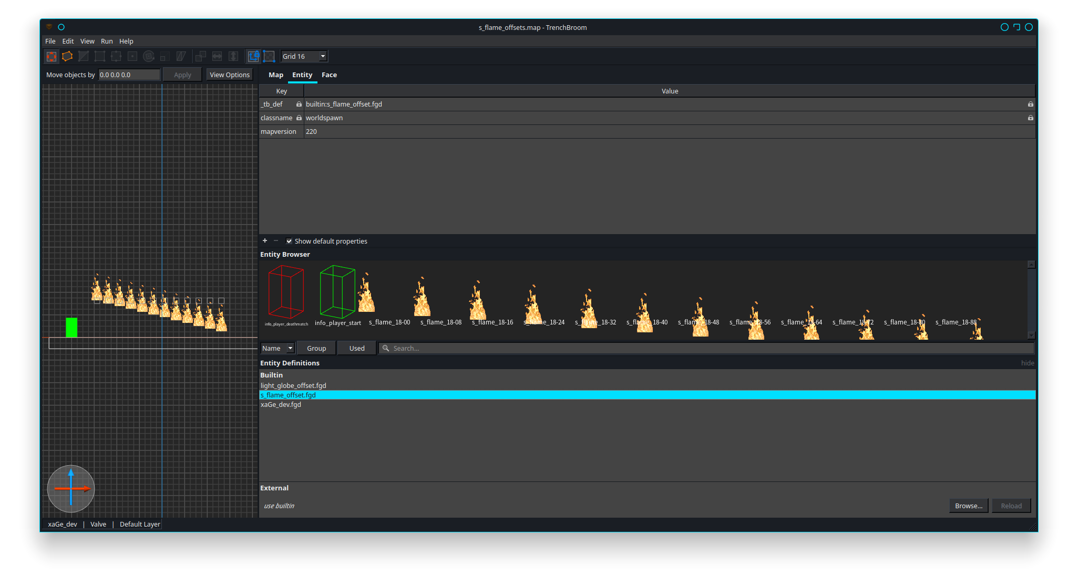Uncheck Show default properties
The image size is (1078, 577).
coord(289,241)
